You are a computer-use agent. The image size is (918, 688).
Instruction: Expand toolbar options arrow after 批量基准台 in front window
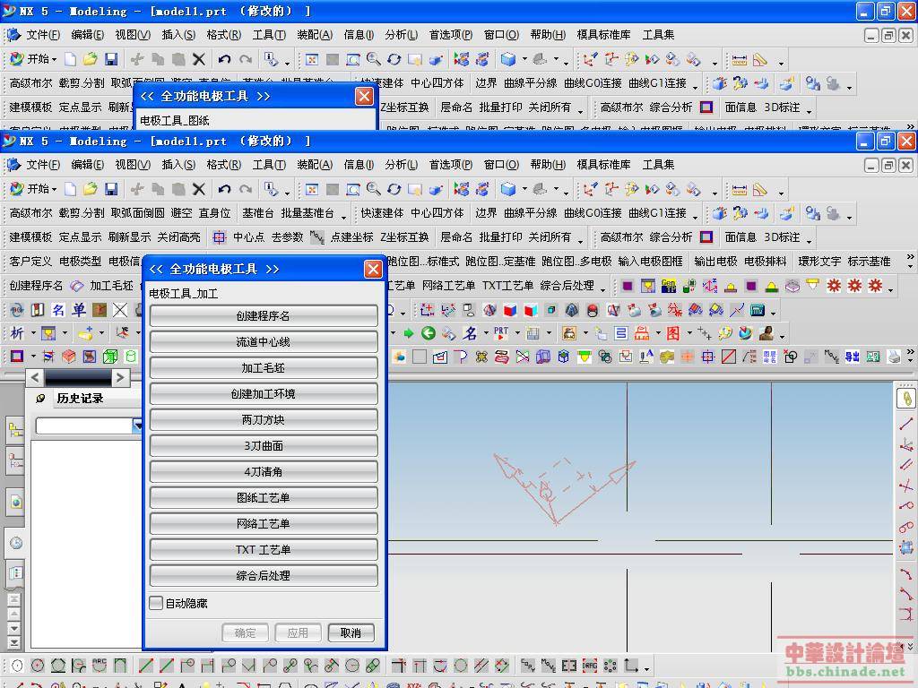tap(343, 216)
